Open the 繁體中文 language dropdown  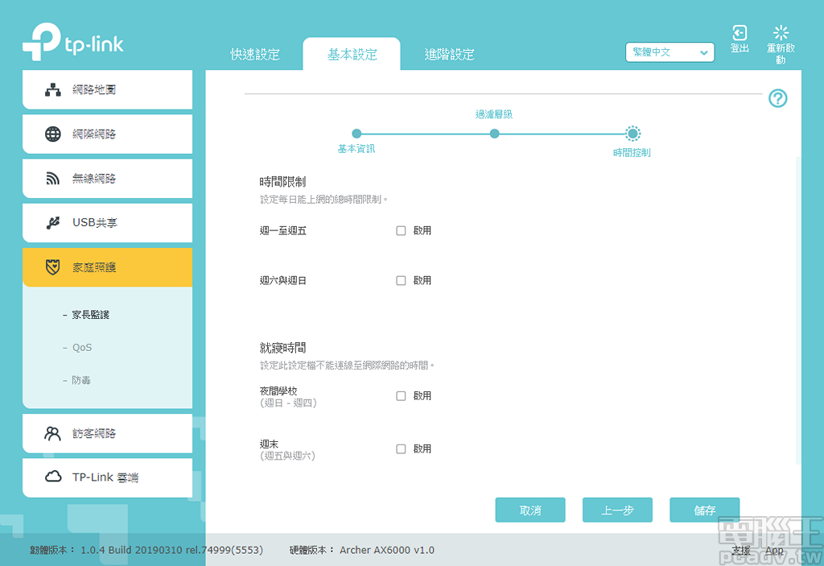click(669, 52)
